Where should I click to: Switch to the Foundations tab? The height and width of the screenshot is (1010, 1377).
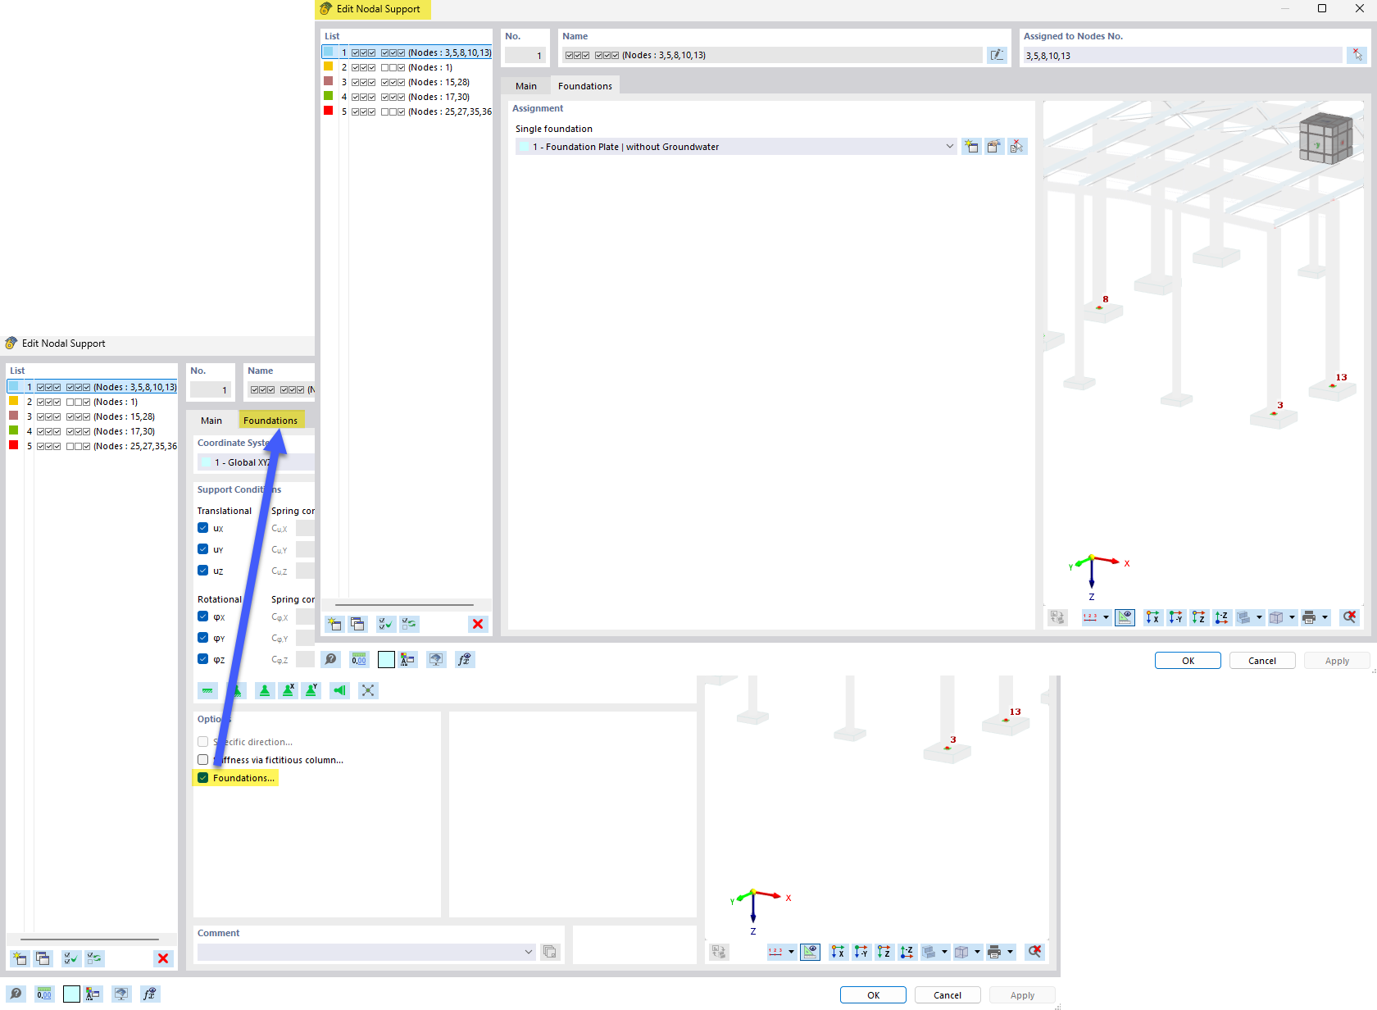(584, 85)
